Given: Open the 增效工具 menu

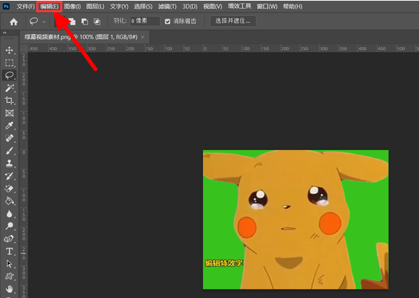Looking at the screenshot, I should click(239, 6).
